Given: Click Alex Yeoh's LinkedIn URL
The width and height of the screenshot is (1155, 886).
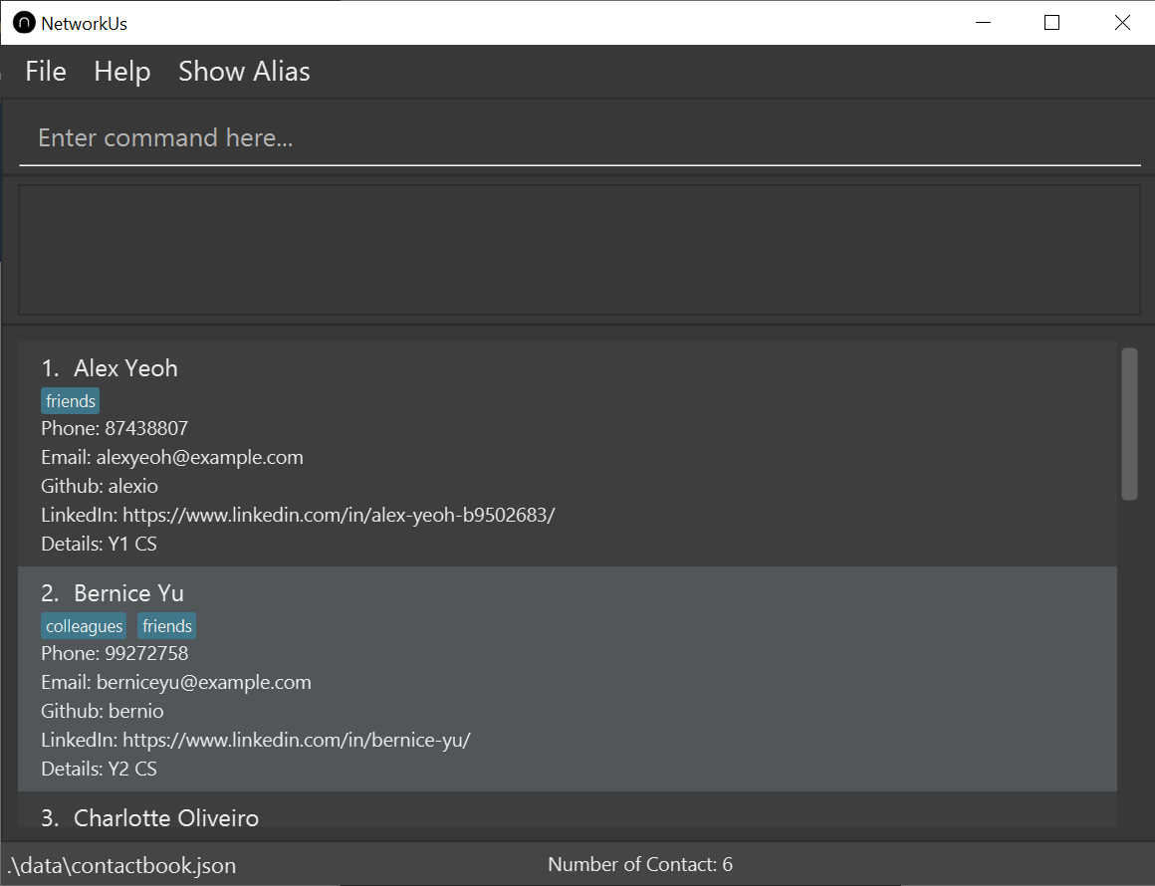Looking at the screenshot, I should pyautogui.click(x=339, y=516).
